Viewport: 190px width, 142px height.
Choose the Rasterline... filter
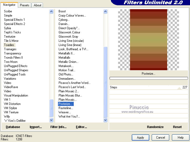point(66,108)
